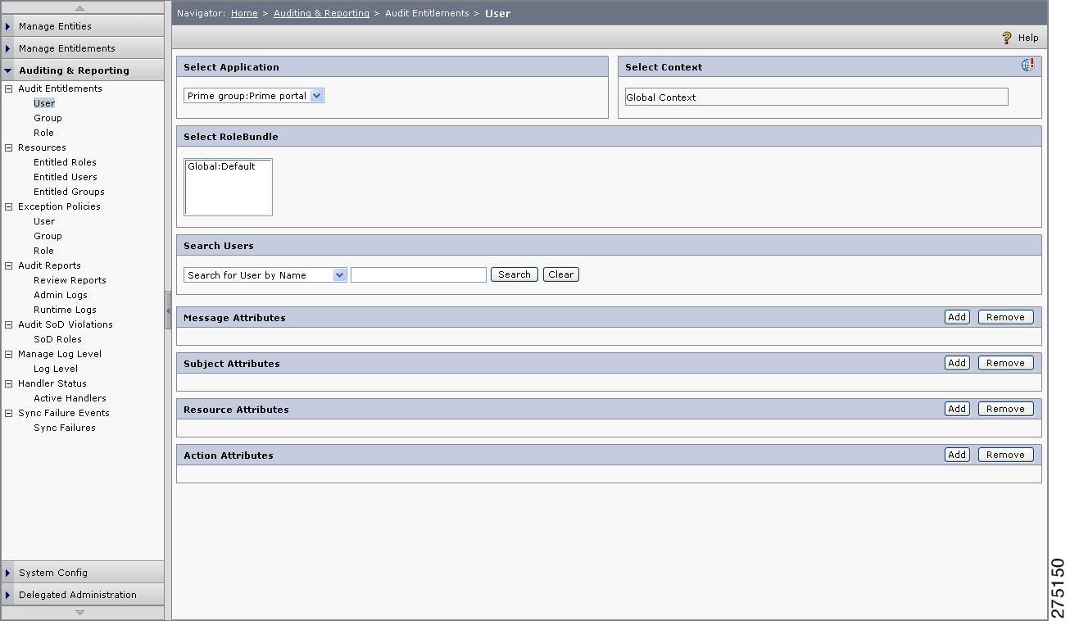Add a Subject Attribute
The height and width of the screenshot is (621, 1070).
pos(957,363)
